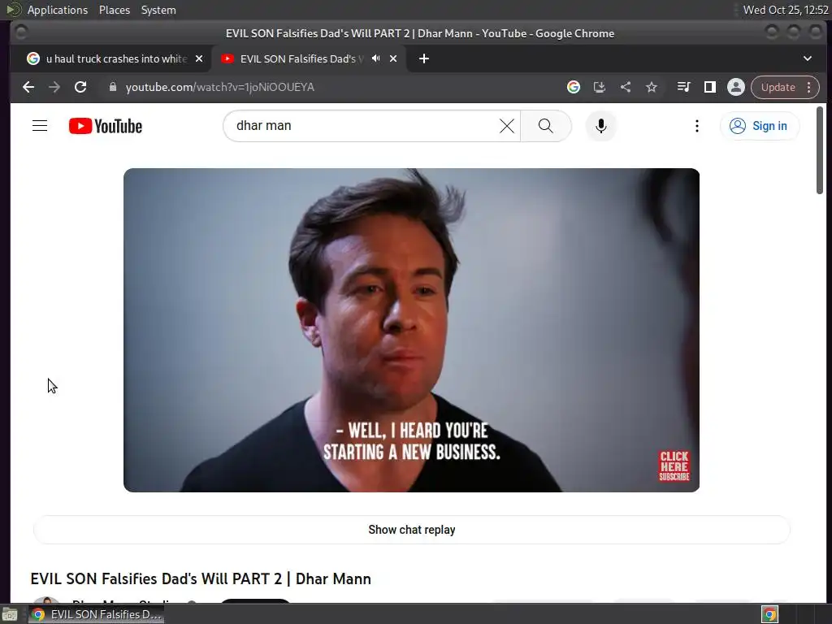Click the Wed Oct 25 clock
The width and height of the screenshot is (832, 624).
786,10
